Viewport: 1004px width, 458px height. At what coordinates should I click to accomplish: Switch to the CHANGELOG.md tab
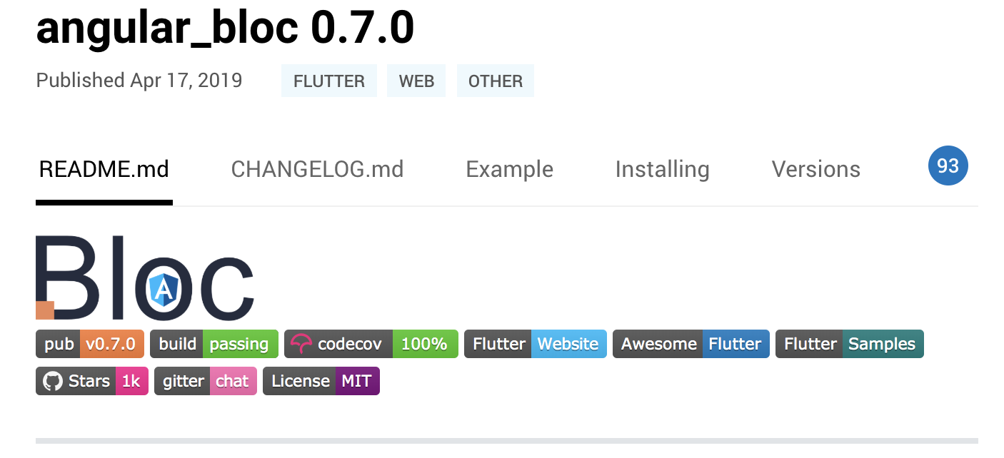pyautogui.click(x=317, y=169)
